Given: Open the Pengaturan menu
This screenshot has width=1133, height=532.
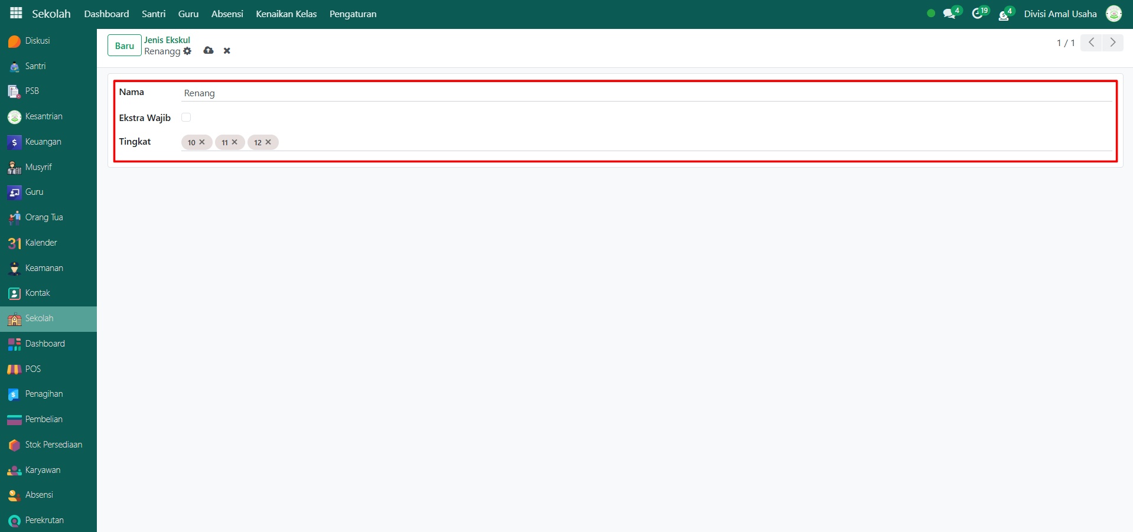Looking at the screenshot, I should [x=353, y=14].
